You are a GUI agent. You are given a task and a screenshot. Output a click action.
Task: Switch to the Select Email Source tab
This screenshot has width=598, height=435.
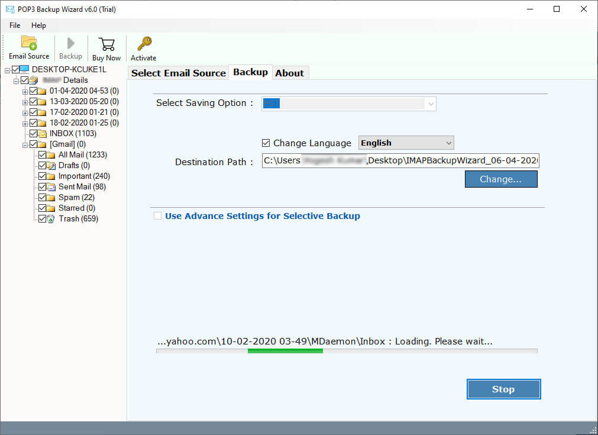click(x=179, y=73)
